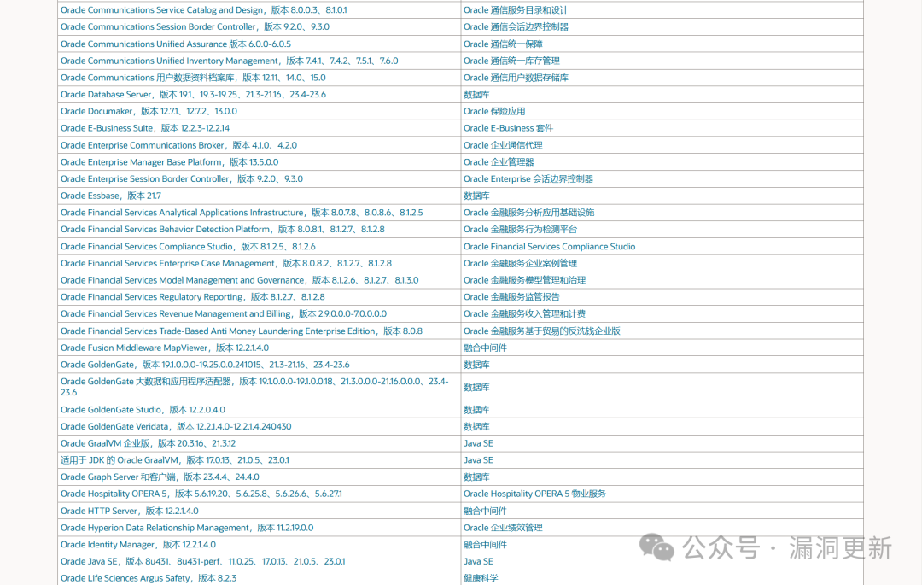Click Oracle Enterprise Session Border Controller link
This screenshot has height=585, width=922.
click(182, 179)
